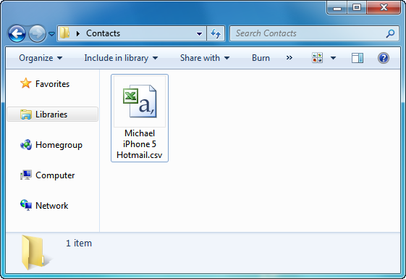The image size is (406, 279).
Task: Open the Organize menu
Action: tap(41, 58)
